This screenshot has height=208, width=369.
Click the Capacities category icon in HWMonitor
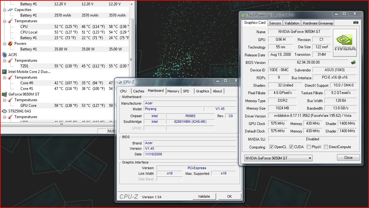(10, 10)
